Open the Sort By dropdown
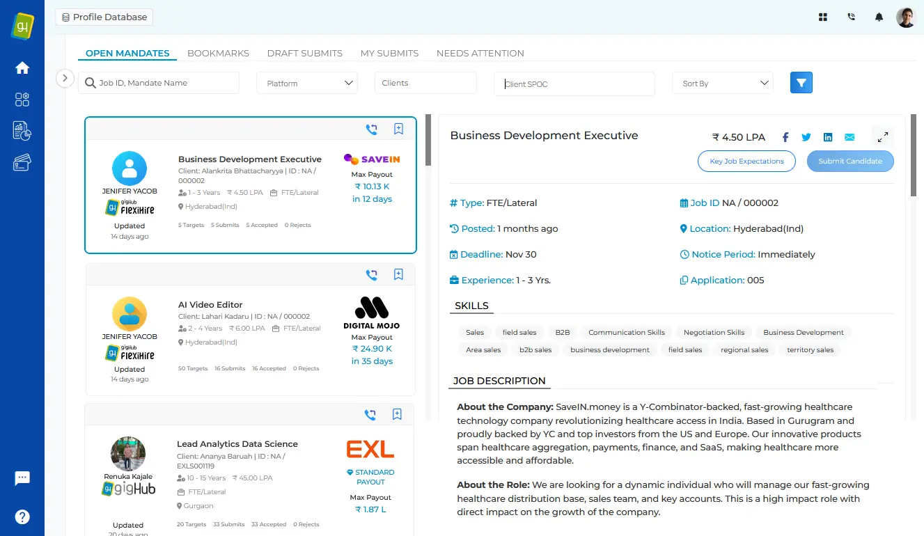Image resolution: width=924 pixels, height=536 pixels. 722,83
